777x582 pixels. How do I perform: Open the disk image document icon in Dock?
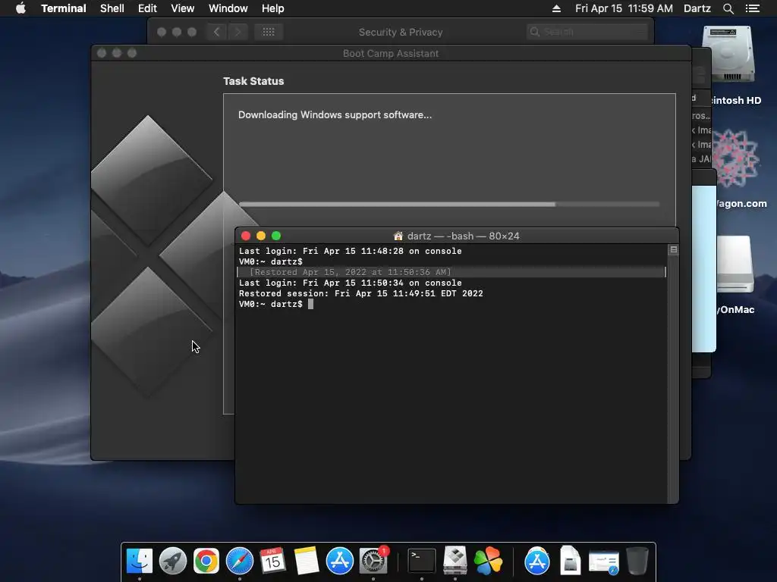(571, 561)
